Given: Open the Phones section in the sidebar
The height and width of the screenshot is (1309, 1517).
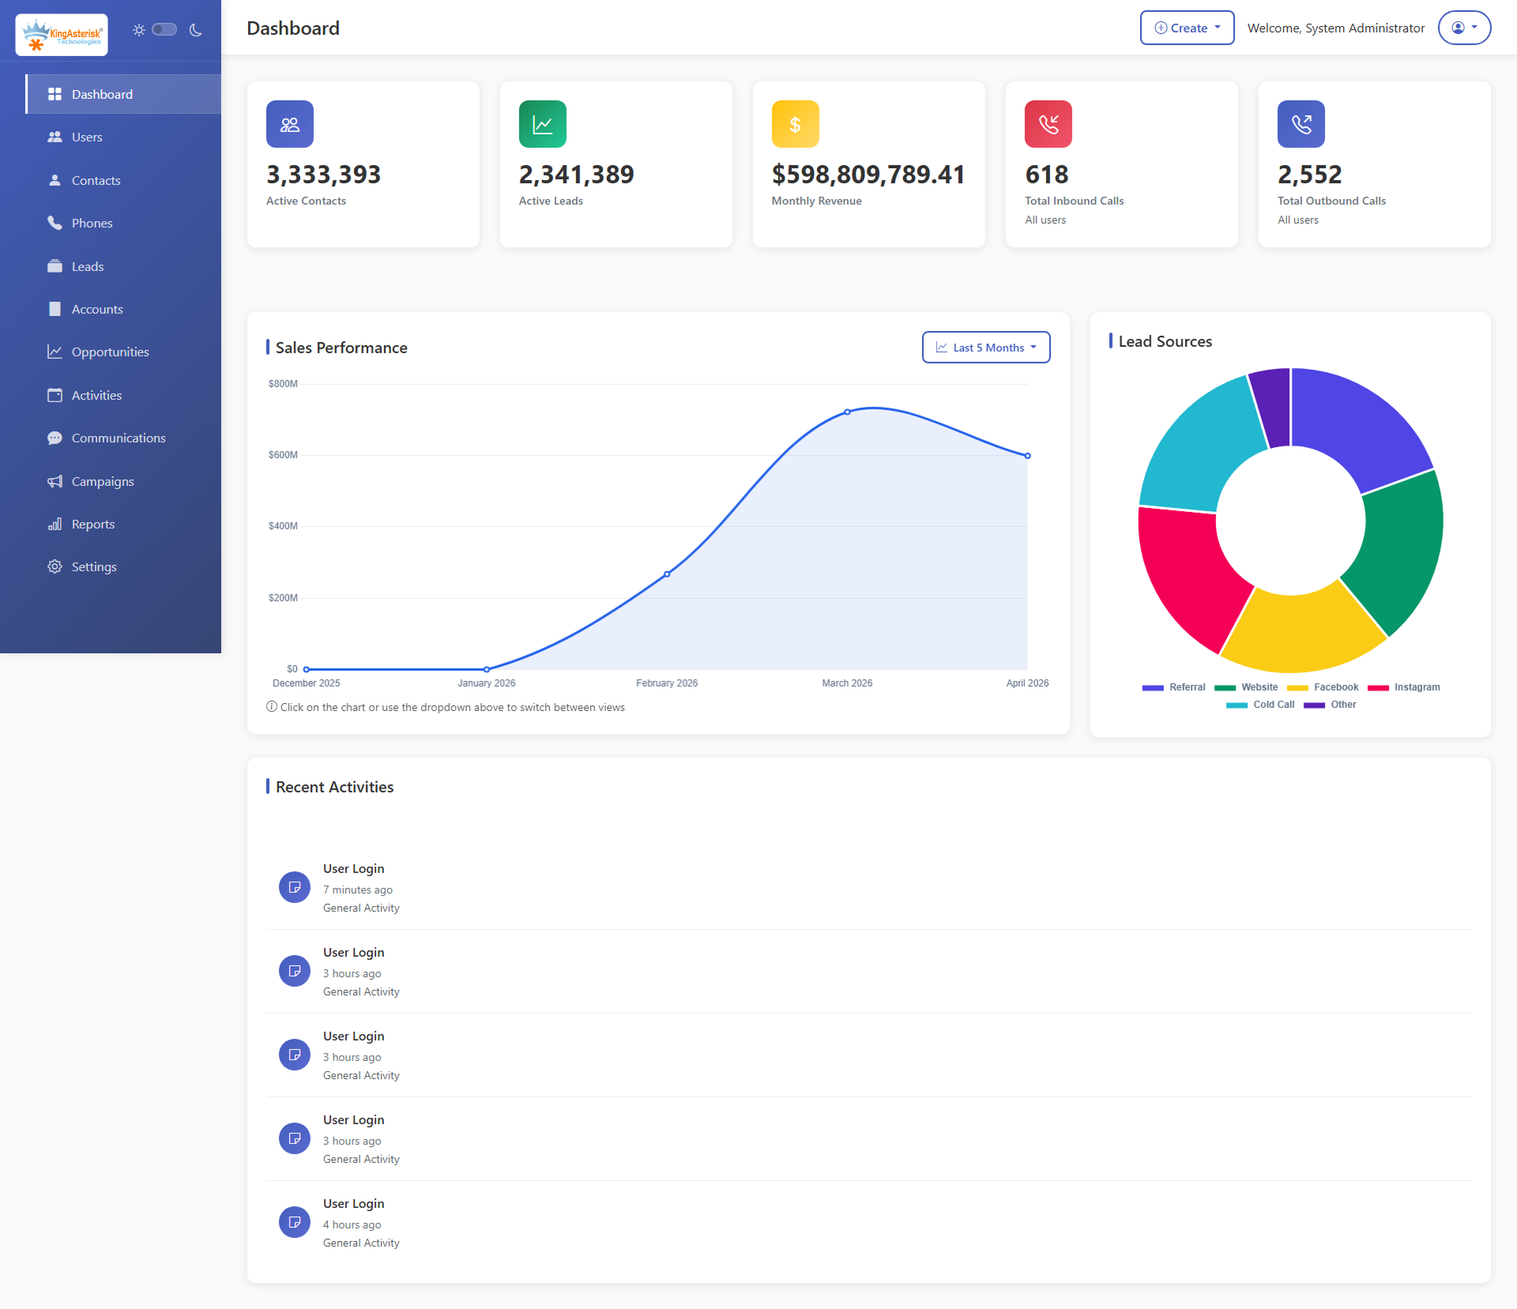Looking at the screenshot, I should coord(92,223).
